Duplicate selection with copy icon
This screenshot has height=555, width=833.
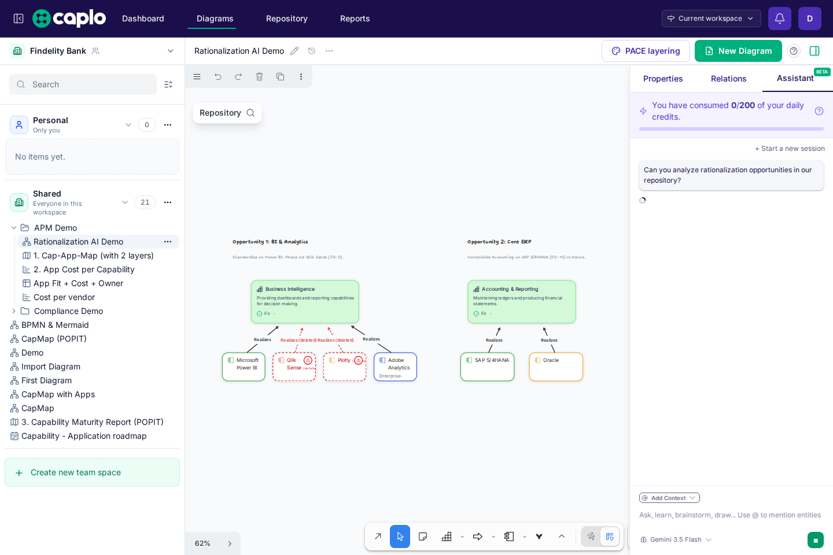click(x=280, y=76)
